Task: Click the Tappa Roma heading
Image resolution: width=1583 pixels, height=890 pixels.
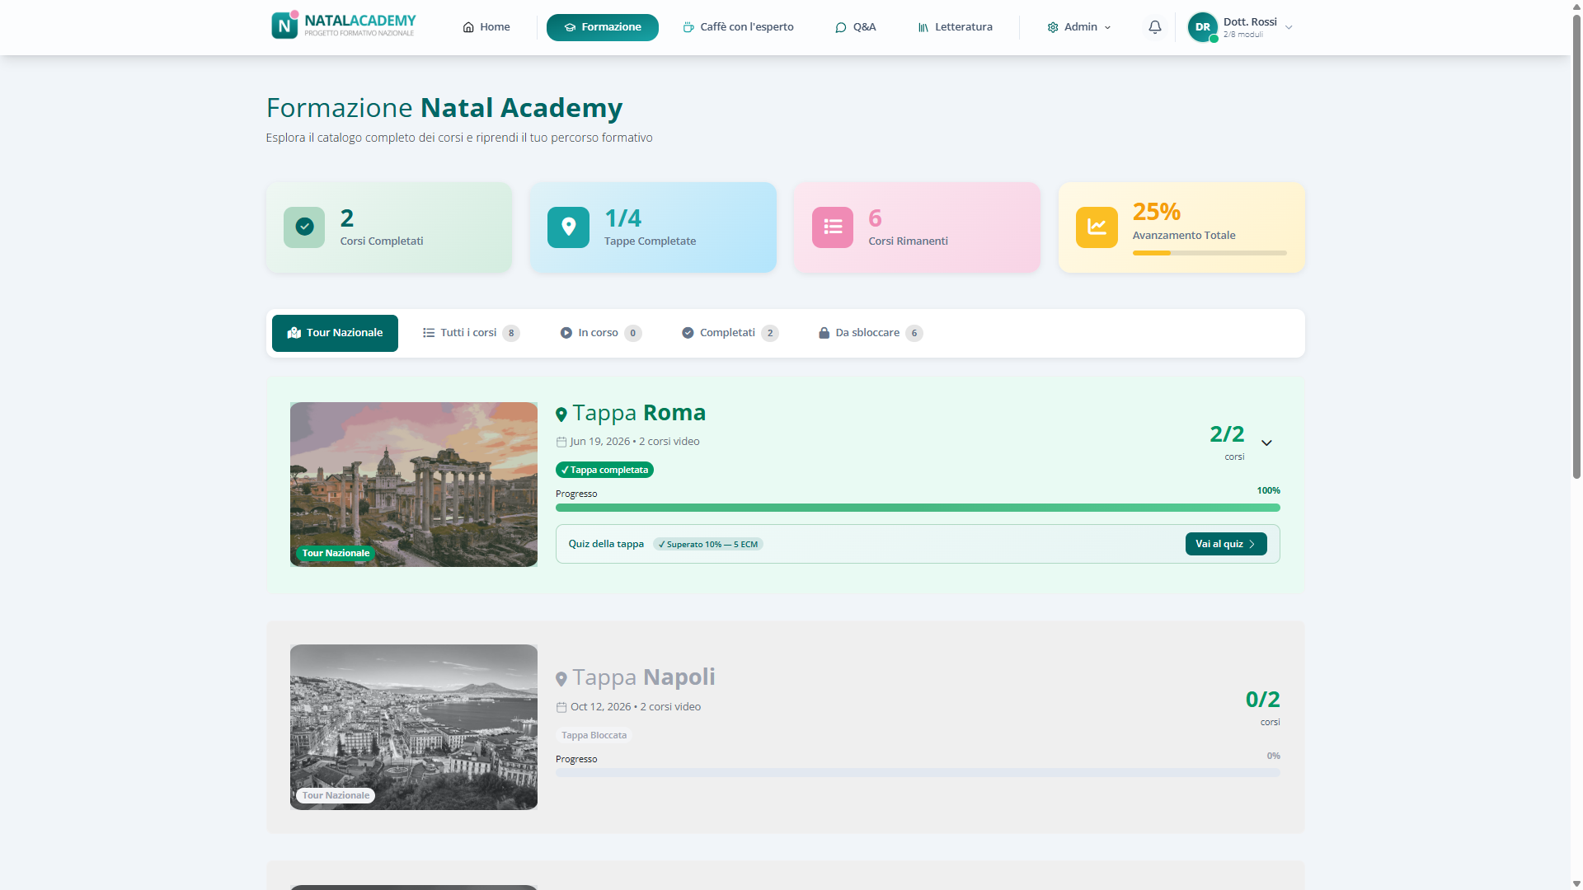Action: pos(639,413)
